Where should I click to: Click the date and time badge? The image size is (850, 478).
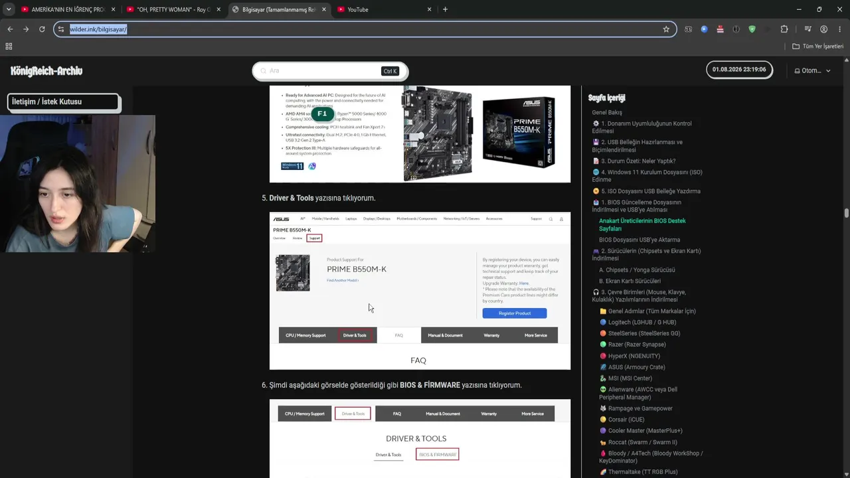[x=739, y=70]
